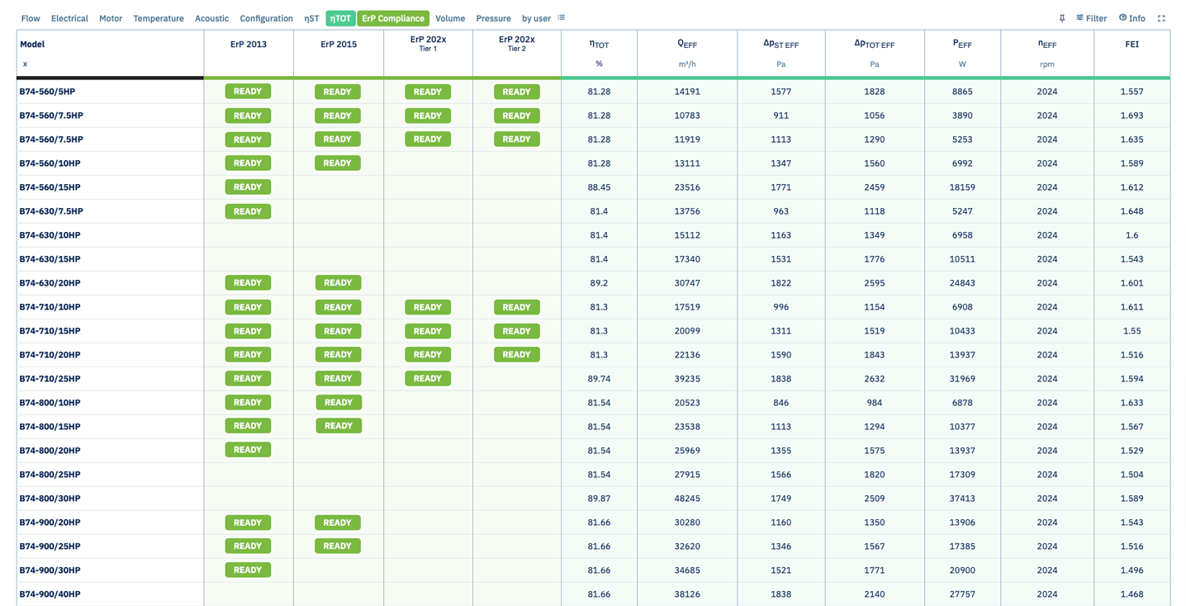Select the ErP Compliance tab
This screenshot has width=1186, height=606.
[x=393, y=18]
